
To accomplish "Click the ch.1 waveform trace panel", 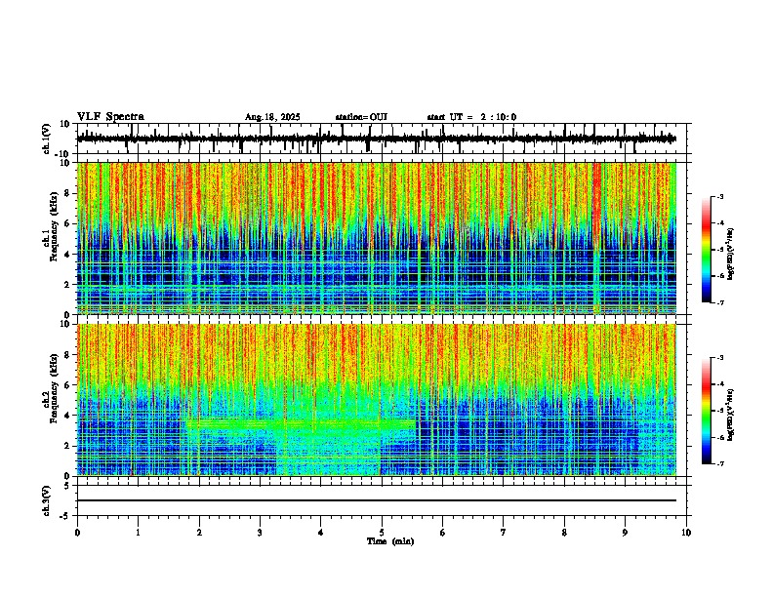I will 384,139.
